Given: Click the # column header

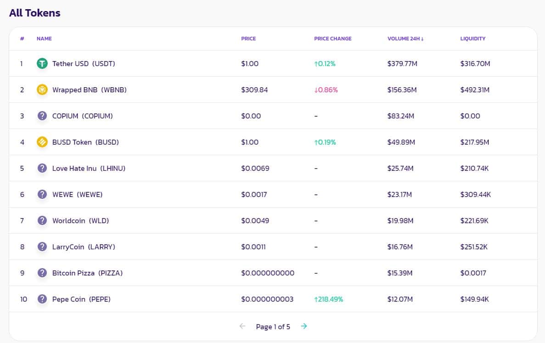Looking at the screenshot, I should tap(22, 39).
